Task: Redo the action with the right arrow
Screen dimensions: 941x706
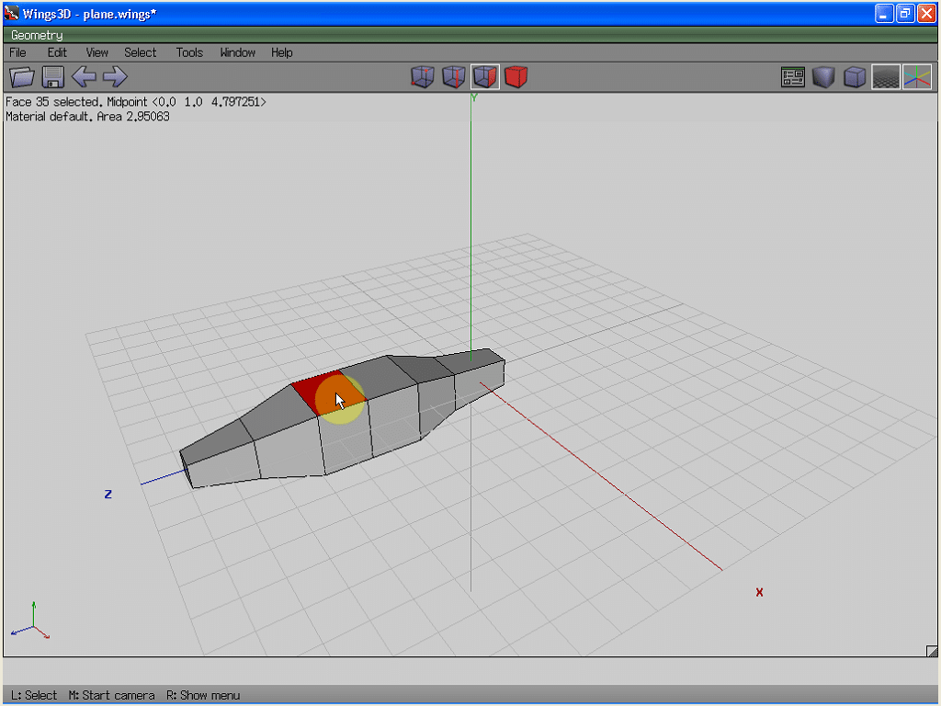Action: tap(115, 77)
